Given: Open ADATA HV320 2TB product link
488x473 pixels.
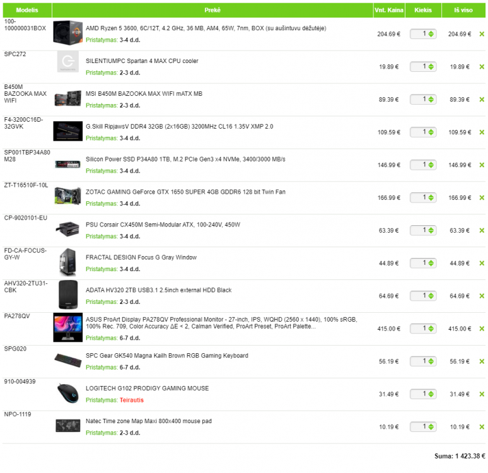Looking at the screenshot, I should pos(158,290).
